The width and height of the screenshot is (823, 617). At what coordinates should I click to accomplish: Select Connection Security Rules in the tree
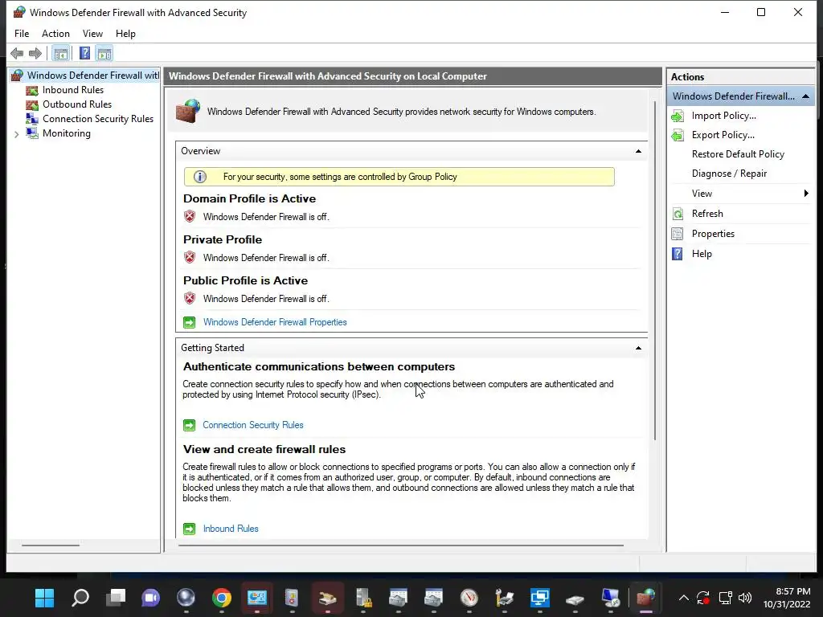click(x=97, y=119)
